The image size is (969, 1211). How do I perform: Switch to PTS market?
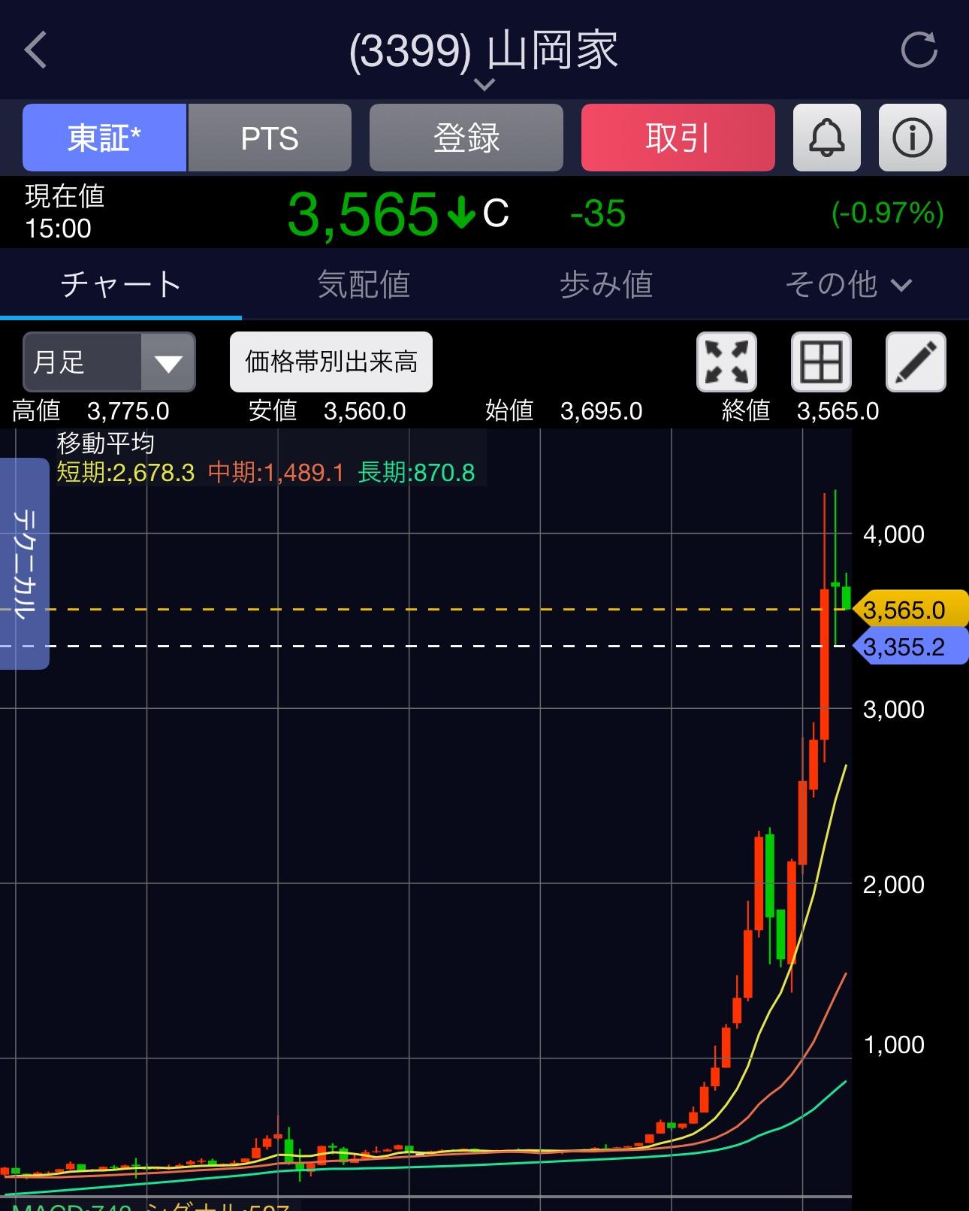(x=270, y=138)
